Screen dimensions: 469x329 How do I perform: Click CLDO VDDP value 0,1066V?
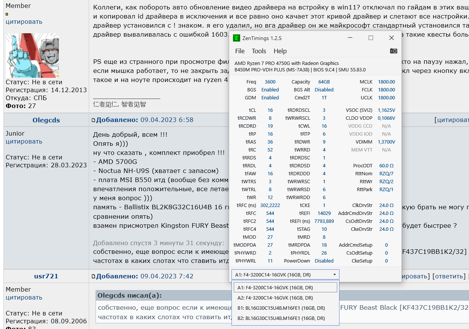pos(386,118)
